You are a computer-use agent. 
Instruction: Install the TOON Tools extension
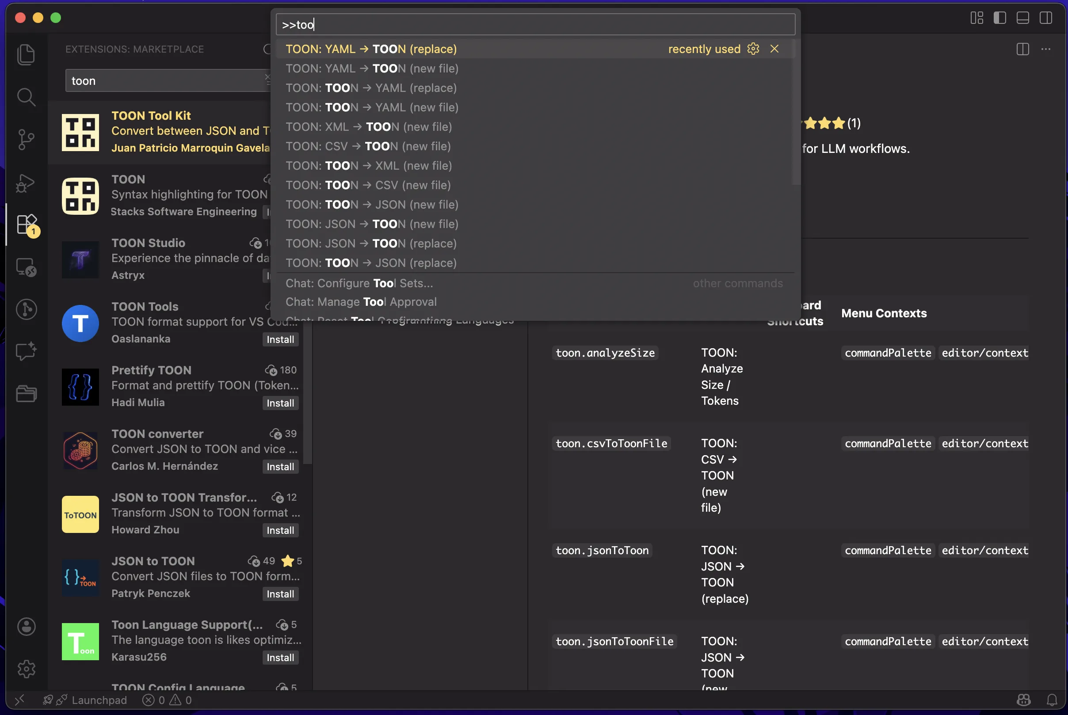(280, 340)
